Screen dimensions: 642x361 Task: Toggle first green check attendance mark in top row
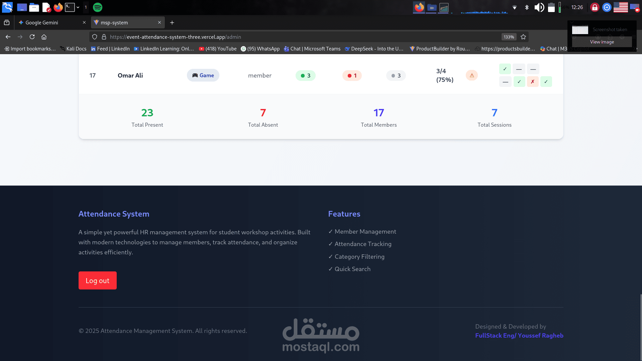tap(505, 69)
